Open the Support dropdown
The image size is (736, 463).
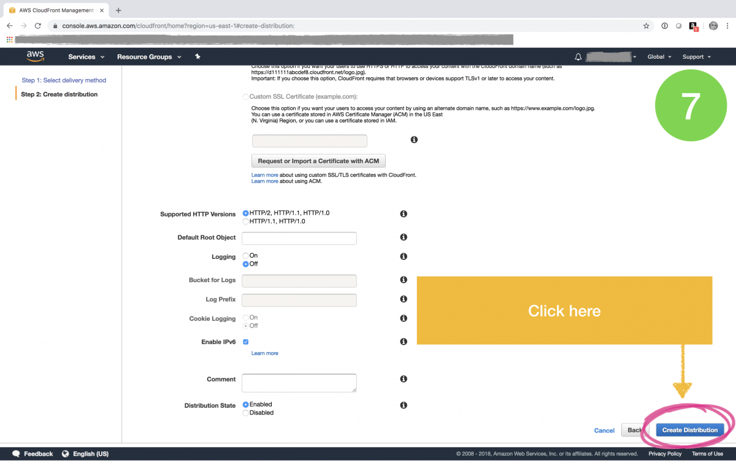[x=696, y=56]
